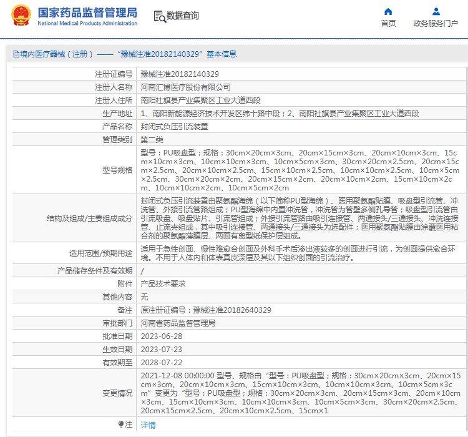
Task: Select approval date 2023-06-28
Action: click(x=162, y=336)
